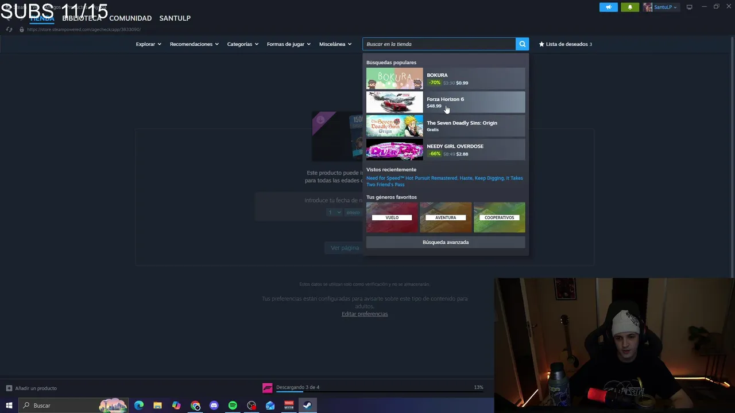The height and width of the screenshot is (413, 735).
Task: Click Steam icon in taskbar
Action: (307, 406)
